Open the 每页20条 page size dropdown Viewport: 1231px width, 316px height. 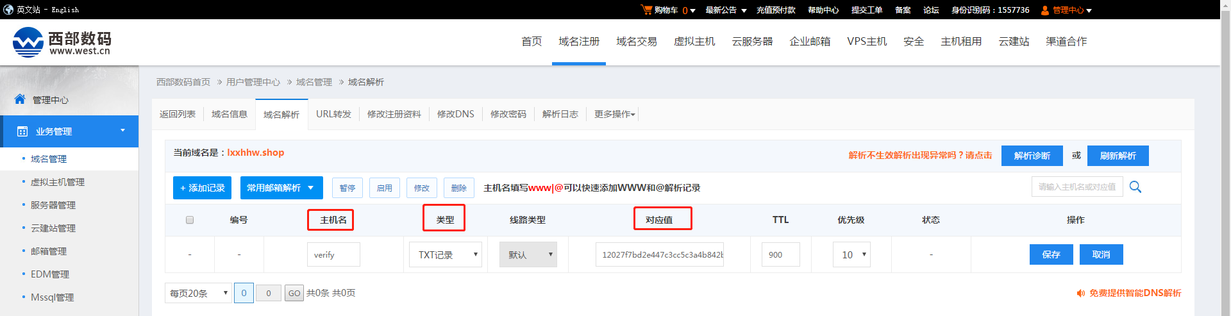[198, 293]
